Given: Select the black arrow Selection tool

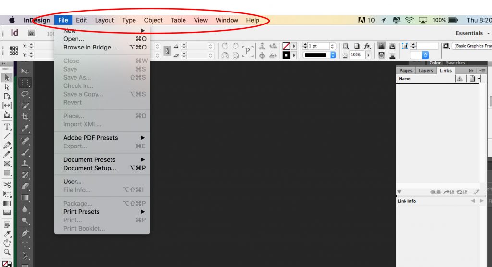Looking at the screenshot, I should 7,77.
